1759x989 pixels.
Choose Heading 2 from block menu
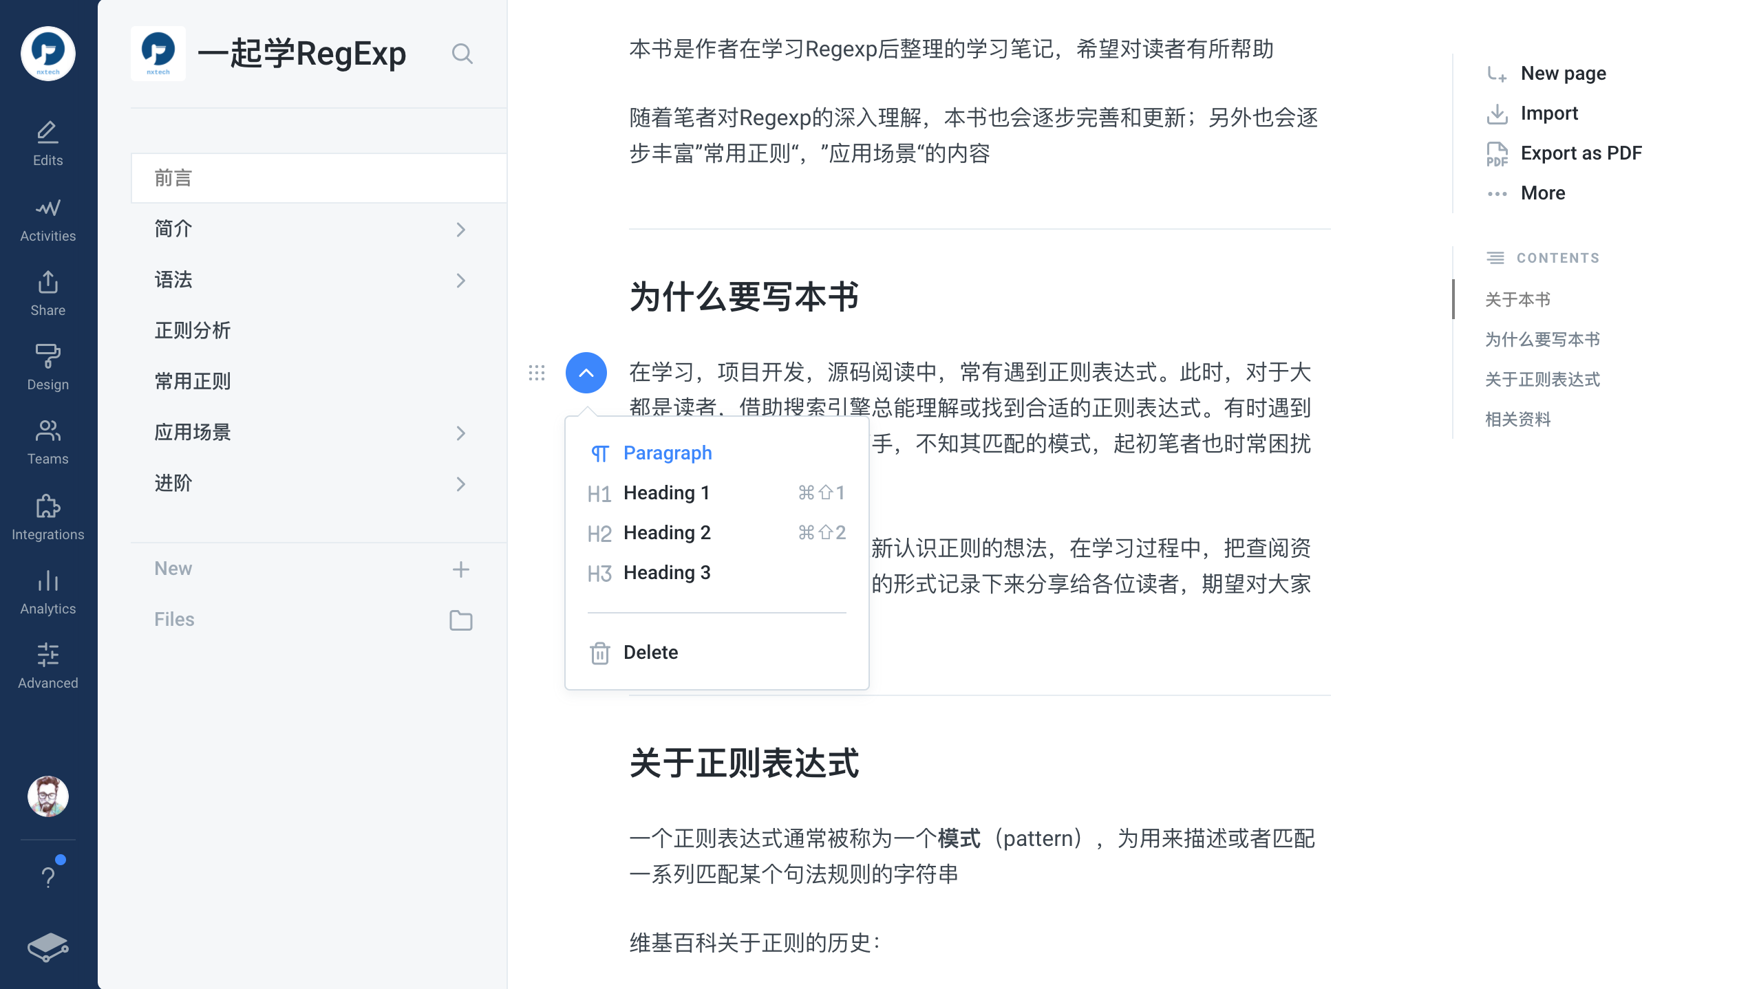(666, 533)
